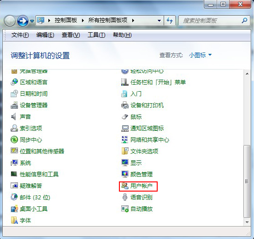254x239 pixels.
Task: Click the 控制面板 breadcrumb
Action: (66, 20)
